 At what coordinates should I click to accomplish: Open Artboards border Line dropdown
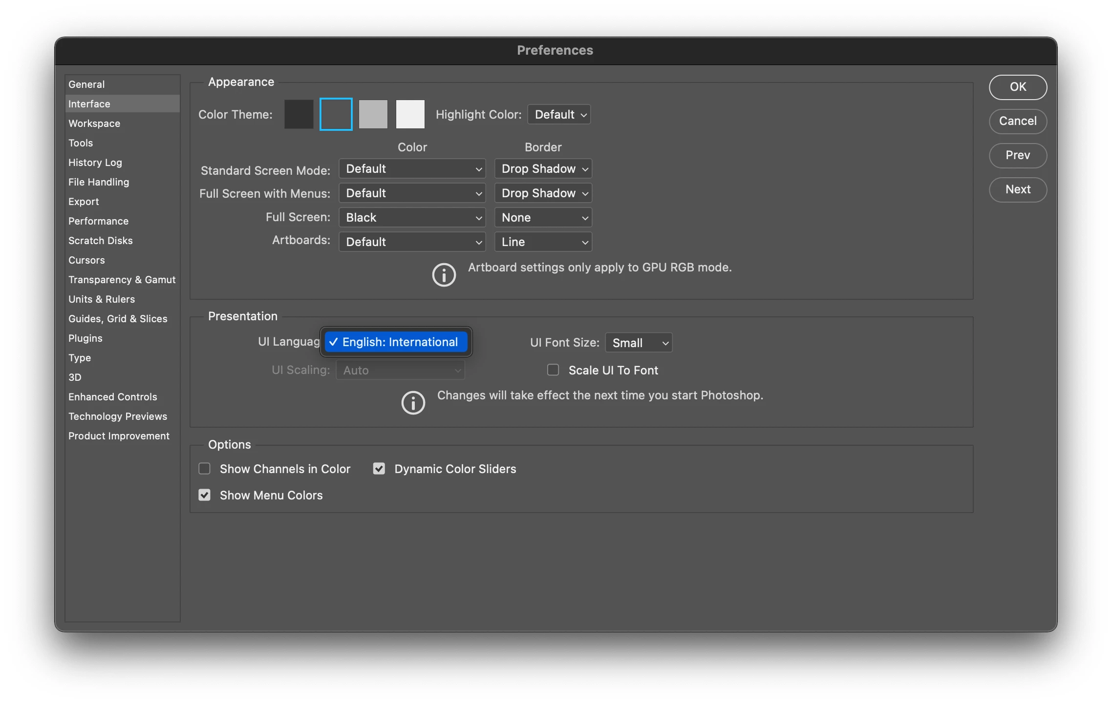pos(543,242)
